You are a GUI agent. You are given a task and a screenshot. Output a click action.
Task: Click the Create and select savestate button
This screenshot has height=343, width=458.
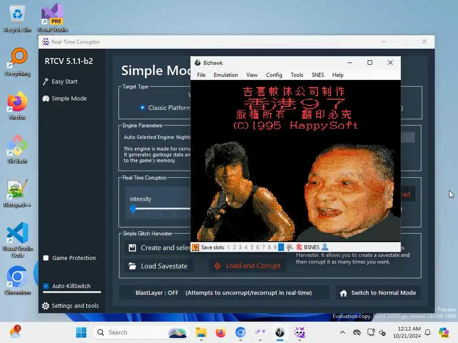157,248
